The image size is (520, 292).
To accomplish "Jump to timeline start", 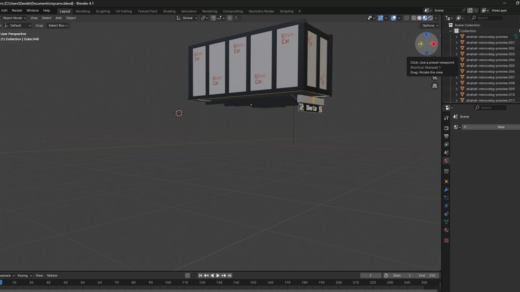I will pos(200,275).
